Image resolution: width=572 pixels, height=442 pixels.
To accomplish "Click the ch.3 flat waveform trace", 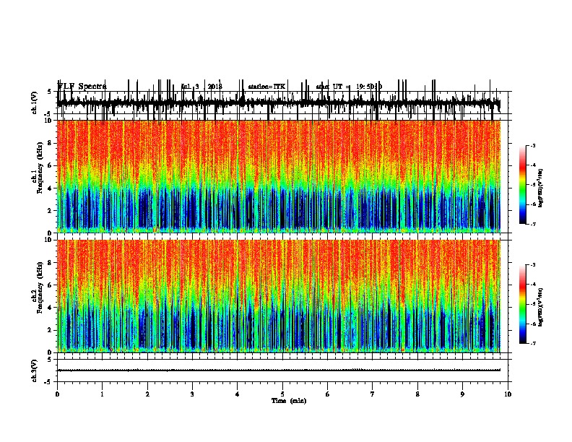I will [x=279, y=370].
